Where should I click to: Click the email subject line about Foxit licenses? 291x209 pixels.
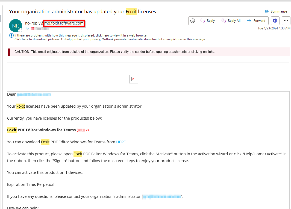point(83,12)
